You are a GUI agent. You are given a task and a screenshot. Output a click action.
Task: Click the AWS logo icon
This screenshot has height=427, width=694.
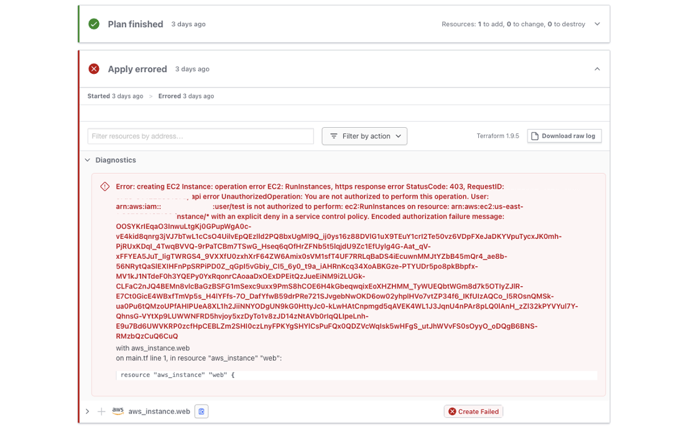coord(118,411)
